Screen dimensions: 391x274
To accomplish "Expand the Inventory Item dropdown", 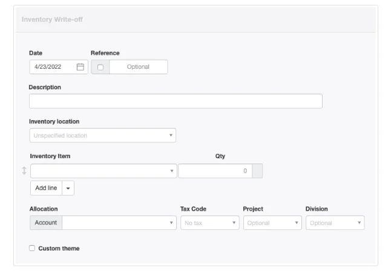I will tap(103, 171).
